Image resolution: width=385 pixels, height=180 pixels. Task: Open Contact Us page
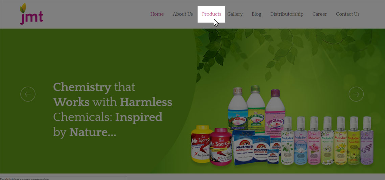click(348, 14)
